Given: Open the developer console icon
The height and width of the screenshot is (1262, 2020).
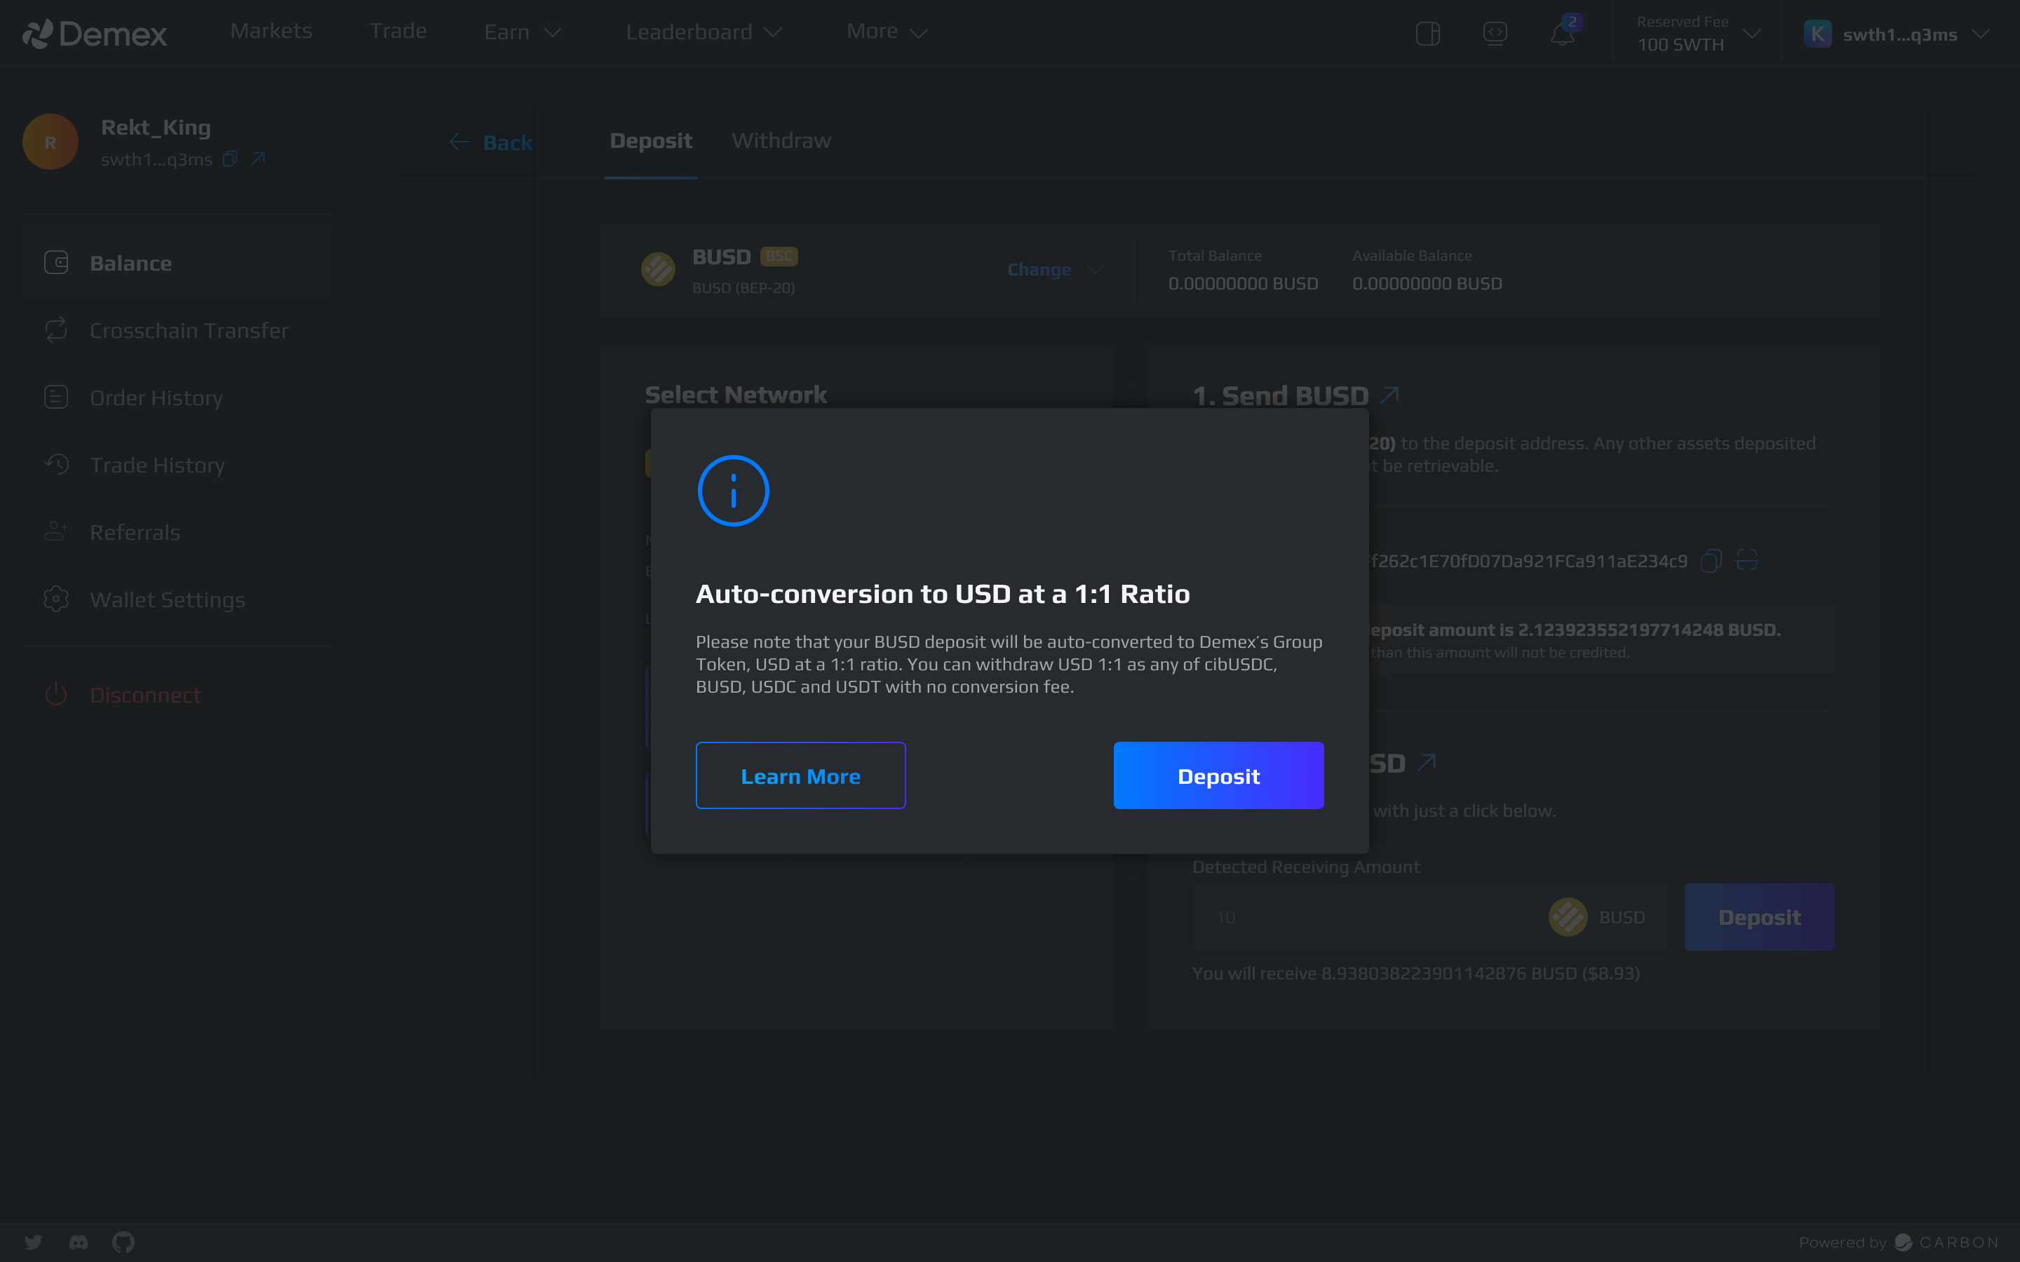Looking at the screenshot, I should click(1495, 34).
